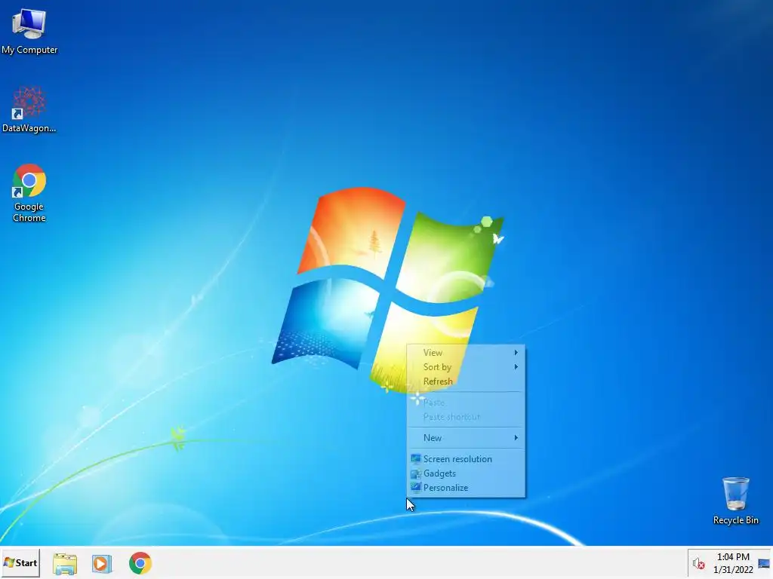
Task: Choose Gadgets in the context menu
Action: [x=466, y=473]
